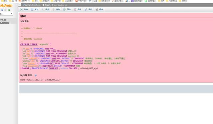213x124 pixels.
Task: Reload navigation with the green refresh icon
Action: [9, 10]
